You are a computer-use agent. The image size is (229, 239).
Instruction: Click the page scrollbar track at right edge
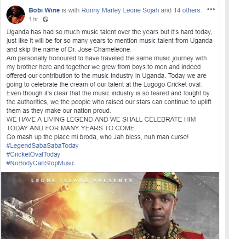pos(227,119)
